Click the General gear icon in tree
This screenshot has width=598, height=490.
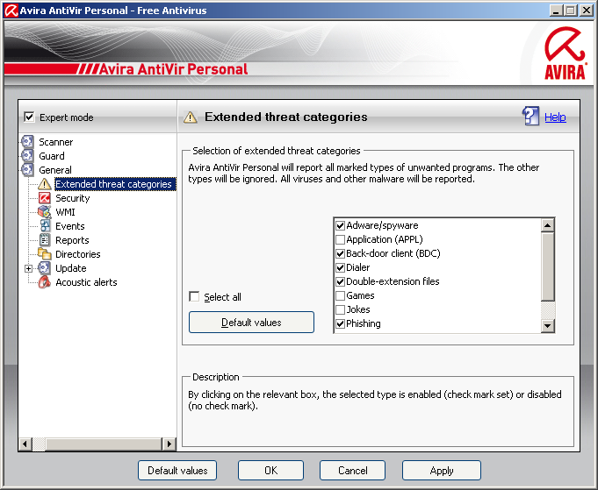click(27, 170)
